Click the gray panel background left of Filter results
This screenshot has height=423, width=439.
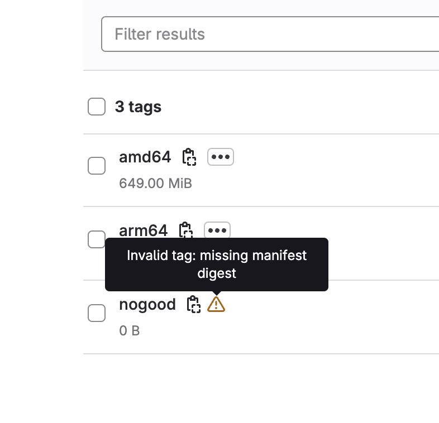point(92,34)
